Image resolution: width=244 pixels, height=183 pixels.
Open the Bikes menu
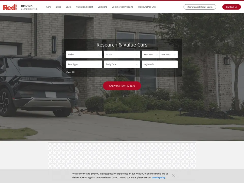click(58, 7)
